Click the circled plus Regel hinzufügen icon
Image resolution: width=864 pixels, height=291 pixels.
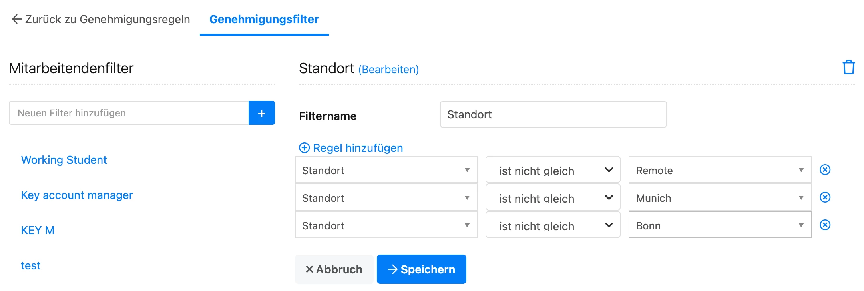(x=304, y=148)
